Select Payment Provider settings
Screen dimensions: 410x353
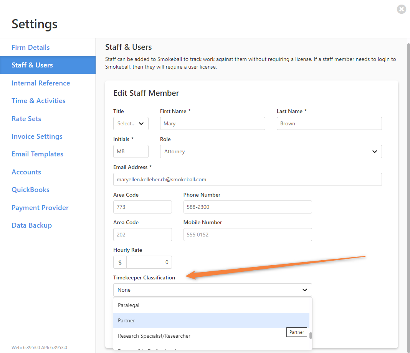40,207
